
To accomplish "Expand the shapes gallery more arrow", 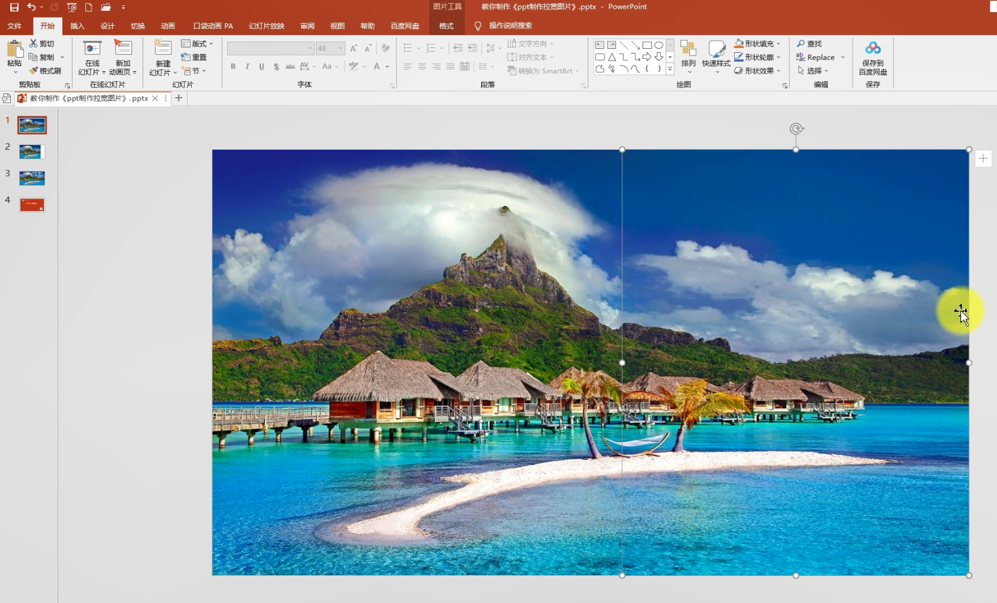I will [x=670, y=69].
